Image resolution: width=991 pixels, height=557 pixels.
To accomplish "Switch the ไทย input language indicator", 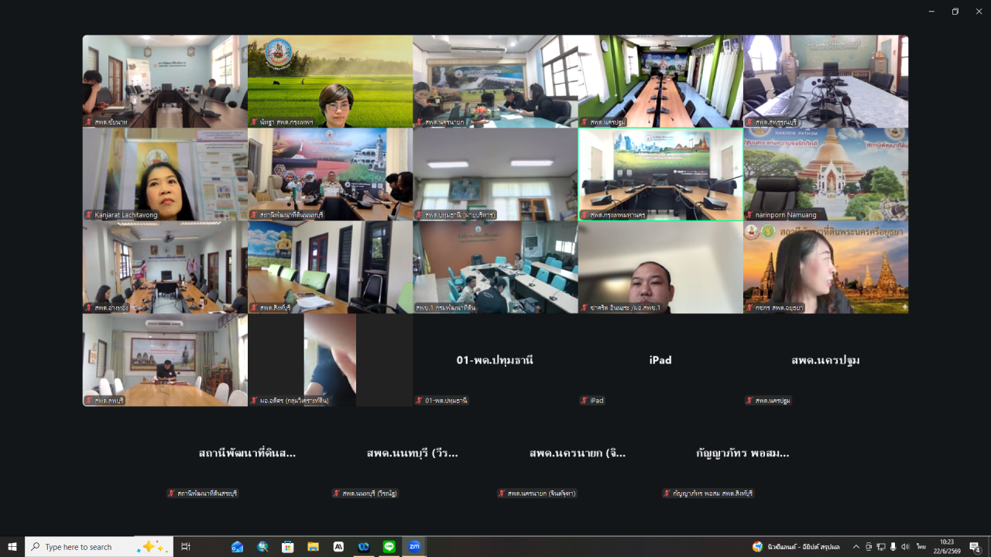I will (921, 547).
